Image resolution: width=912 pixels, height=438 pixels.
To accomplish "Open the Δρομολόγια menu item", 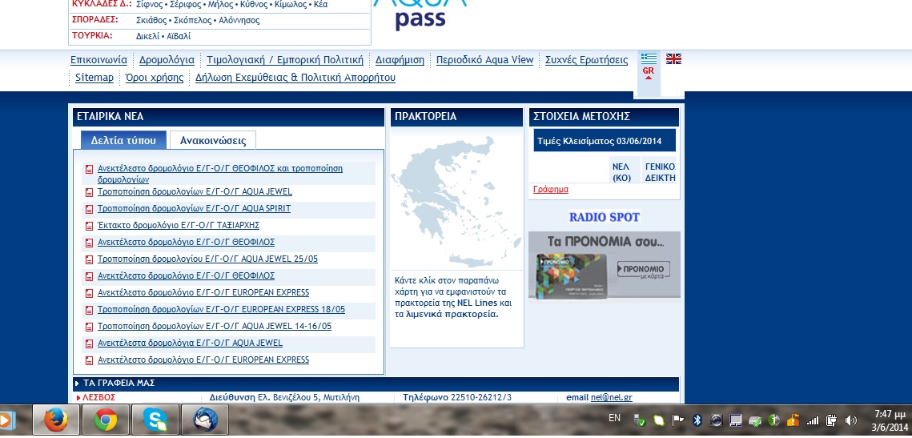I will 167,60.
